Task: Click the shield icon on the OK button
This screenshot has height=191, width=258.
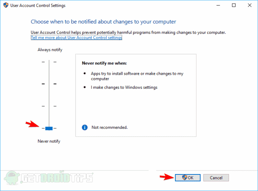Action: pyautogui.click(x=185, y=177)
